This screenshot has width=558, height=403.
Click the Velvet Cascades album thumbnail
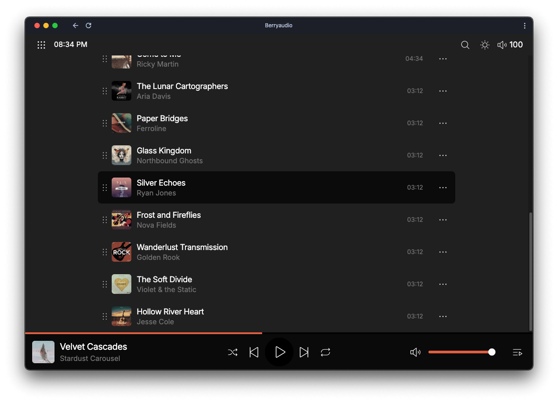pos(43,352)
